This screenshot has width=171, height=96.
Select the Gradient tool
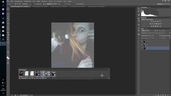point(8,35)
